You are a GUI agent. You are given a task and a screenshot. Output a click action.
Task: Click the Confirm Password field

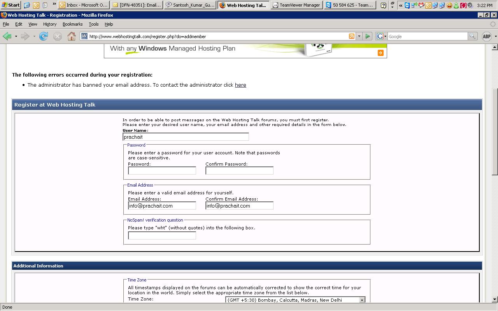pos(239,170)
